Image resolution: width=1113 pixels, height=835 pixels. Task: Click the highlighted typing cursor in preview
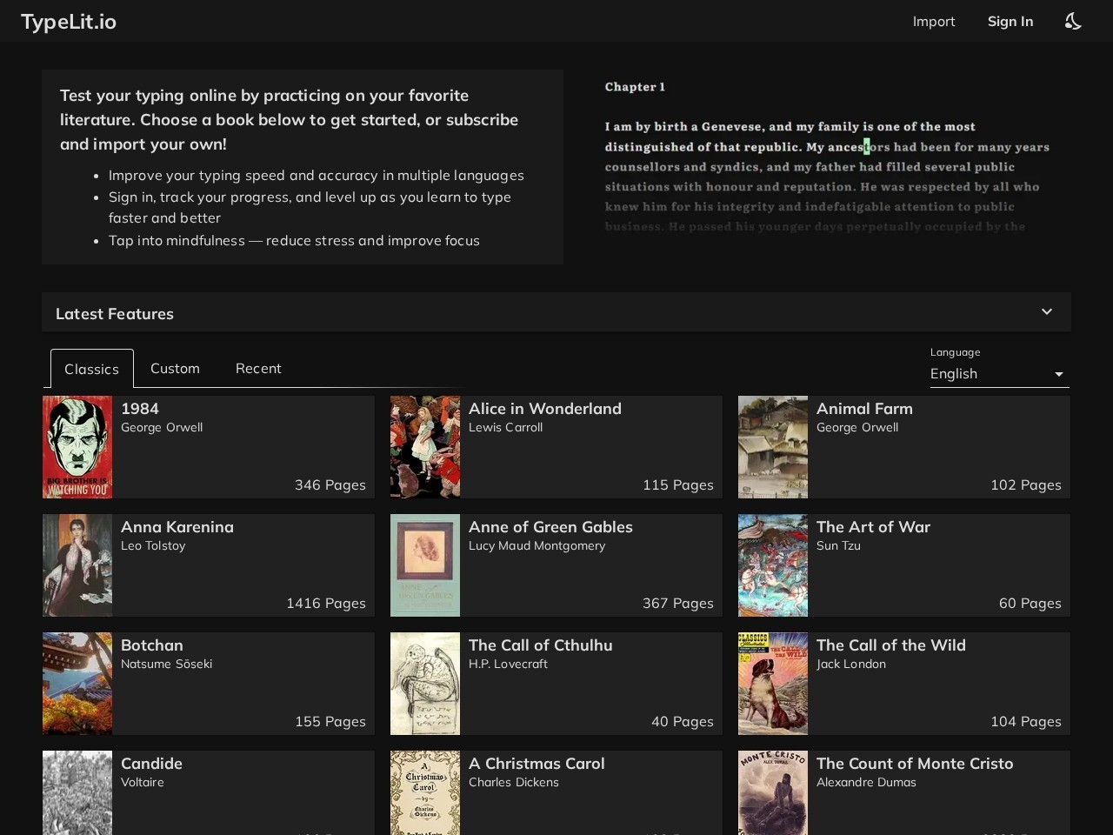pyautogui.click(x=867, y=146)
